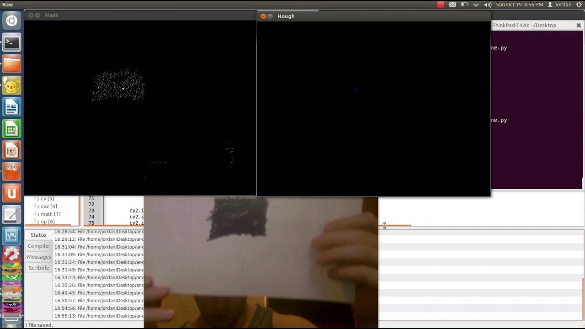Close the Hough window
585x329 pixels.
[263, 16]
